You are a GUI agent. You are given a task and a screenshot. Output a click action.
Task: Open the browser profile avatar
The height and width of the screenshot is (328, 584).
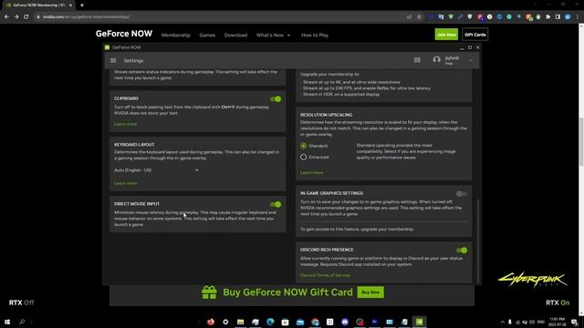[568, 16]
